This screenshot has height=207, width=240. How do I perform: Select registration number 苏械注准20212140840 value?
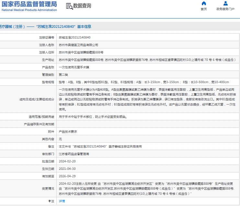(x=74, y=38)
